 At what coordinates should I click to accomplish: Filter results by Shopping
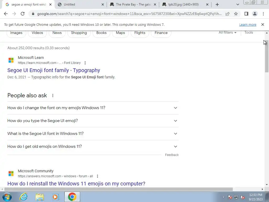pyautogui.click(x=79, y=33)
